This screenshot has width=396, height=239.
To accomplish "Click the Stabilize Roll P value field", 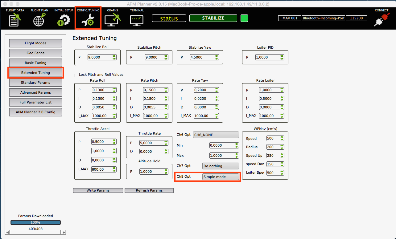I will pos(99,57).
